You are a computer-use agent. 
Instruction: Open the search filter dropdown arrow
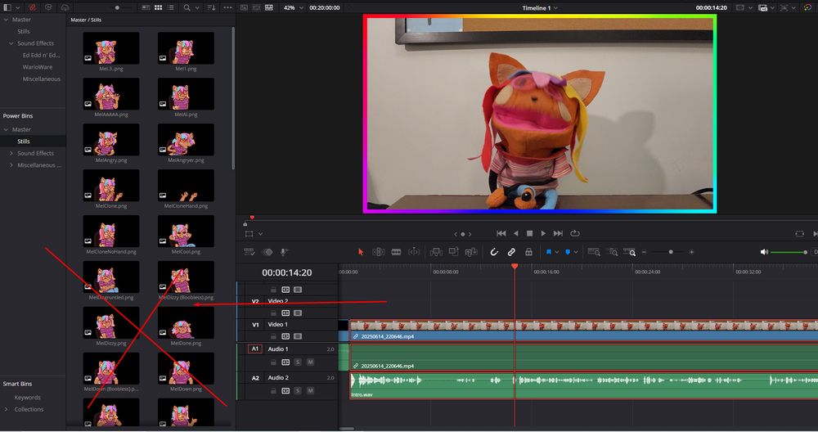click(197, 8)
